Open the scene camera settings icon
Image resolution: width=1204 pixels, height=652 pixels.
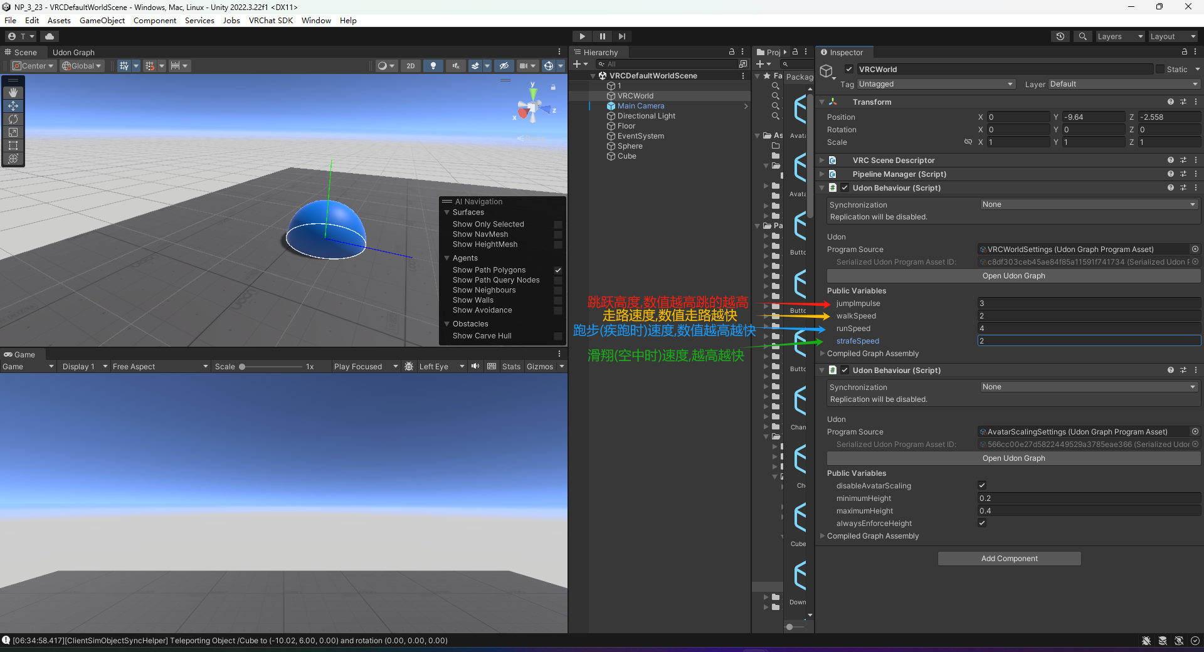[524, 66]
